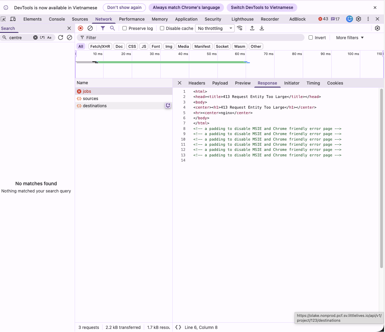
Task: Toggle match case Aa option
Action: point(49,37)
